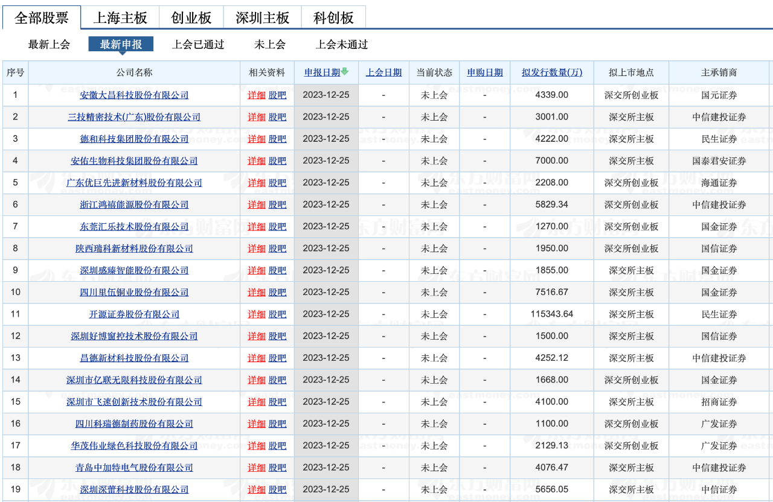Open 详细 for 华茂伟业绿色科技 row
Viewport: 773px width, 502px height.
click(x=257, y=446)
